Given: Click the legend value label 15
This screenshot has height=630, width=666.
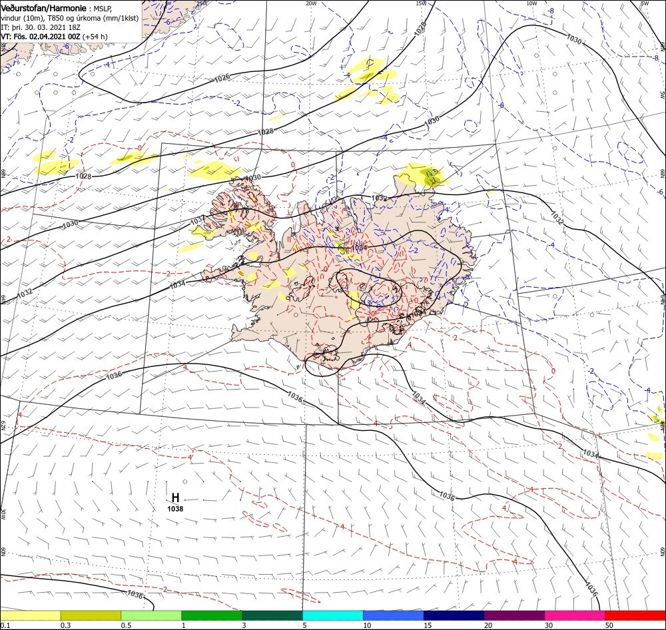Looking at the screenshot, I should click(x=428, y=625).
